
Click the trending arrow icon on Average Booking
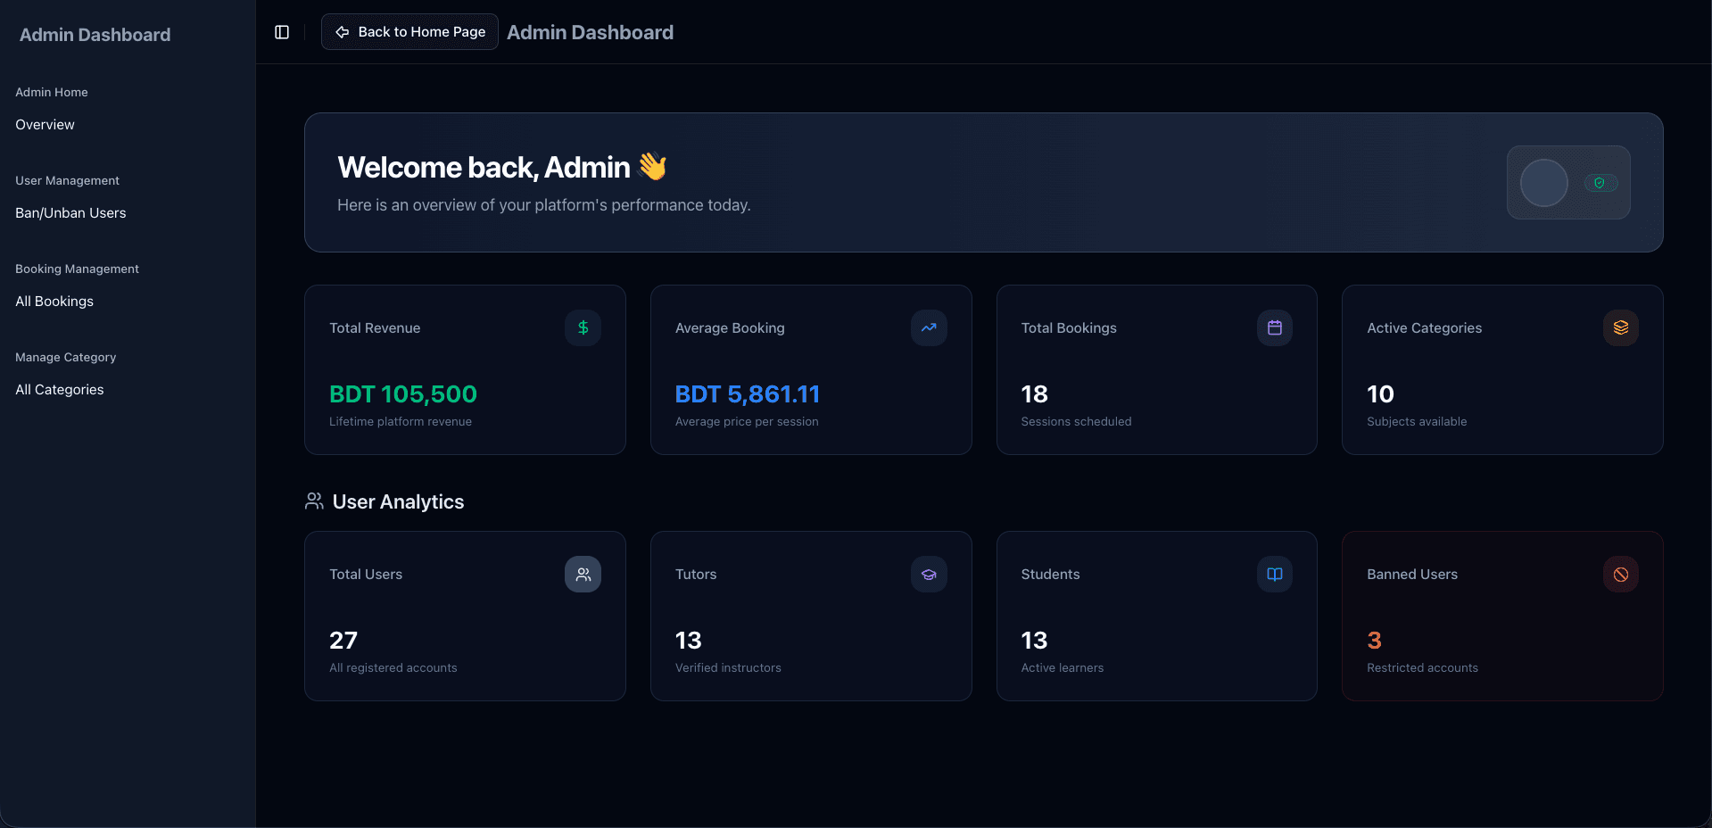[x=929, y=327]
